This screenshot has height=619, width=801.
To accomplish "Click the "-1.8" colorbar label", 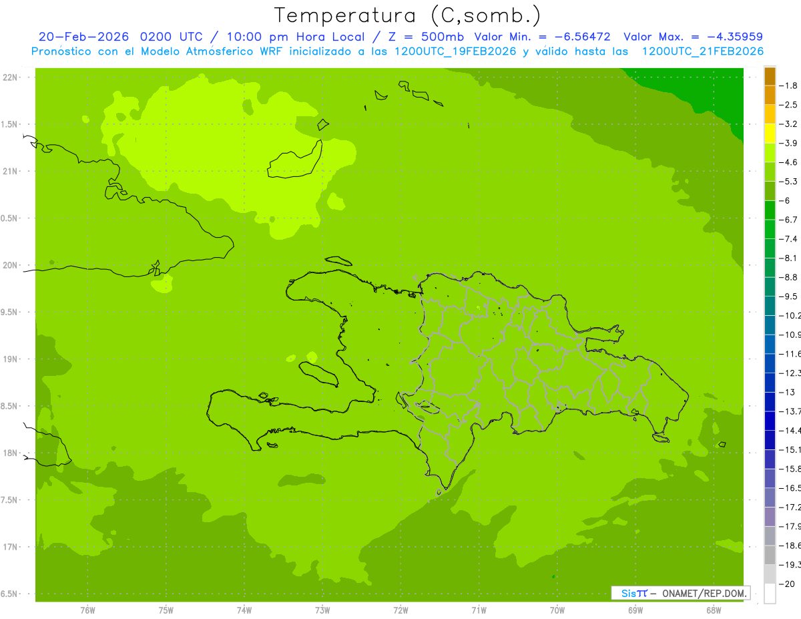I will (790, 85).
